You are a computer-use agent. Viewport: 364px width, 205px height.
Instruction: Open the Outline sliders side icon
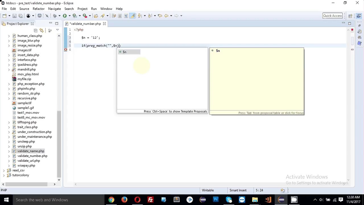359,37
